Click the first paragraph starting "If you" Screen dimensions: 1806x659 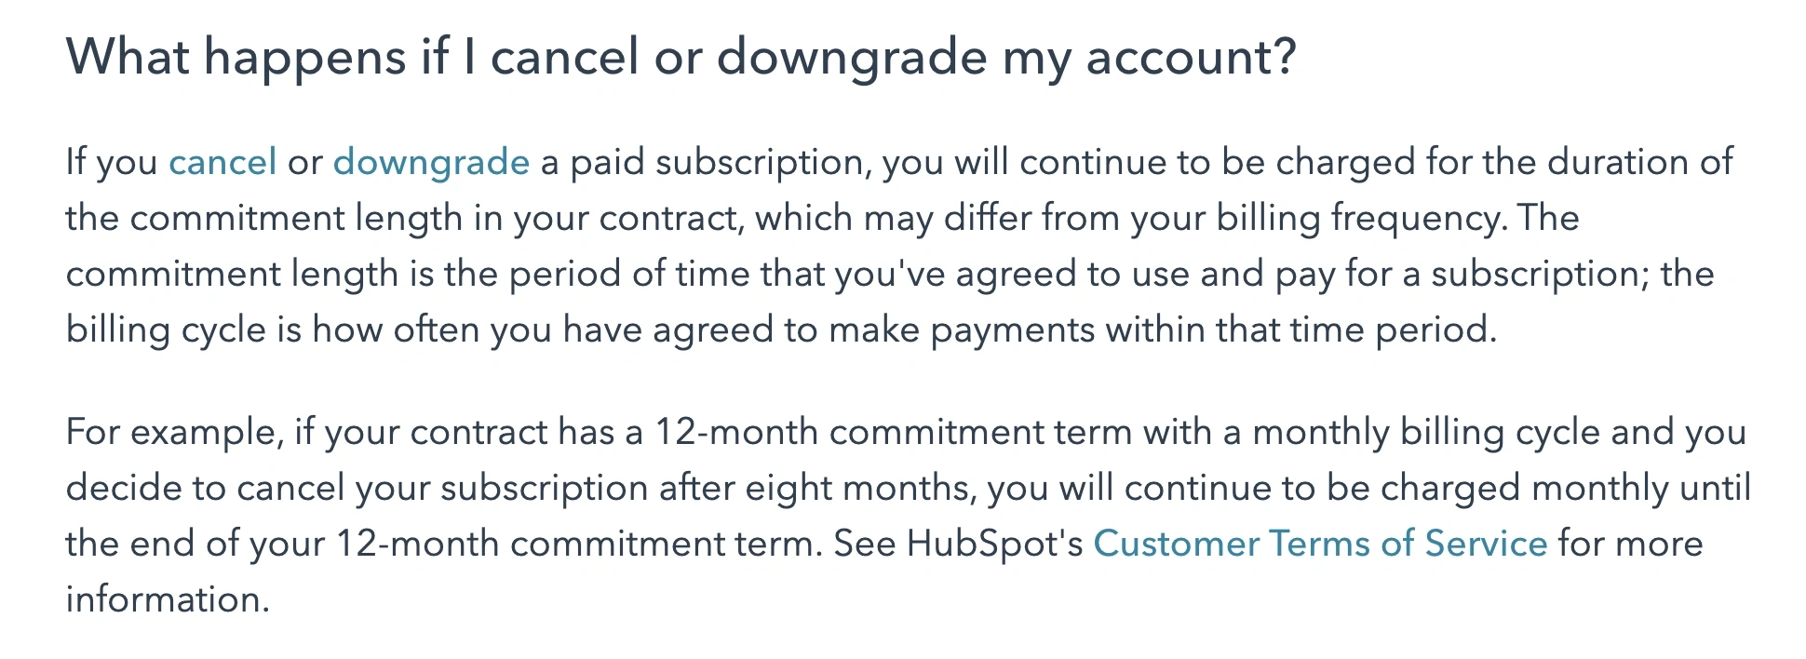click(x=898, y=246)
